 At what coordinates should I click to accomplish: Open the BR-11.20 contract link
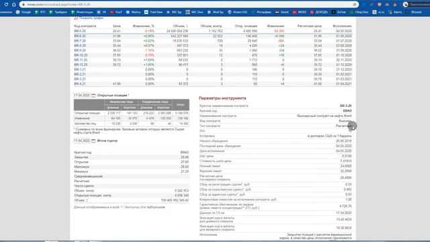[x=81, y=60]
